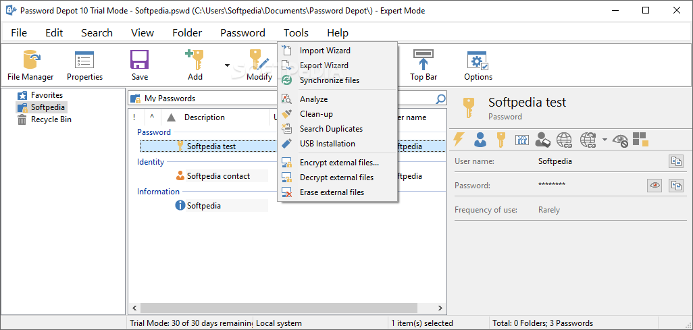
Task: Open the Edit menu
Action: click(54, 32)
